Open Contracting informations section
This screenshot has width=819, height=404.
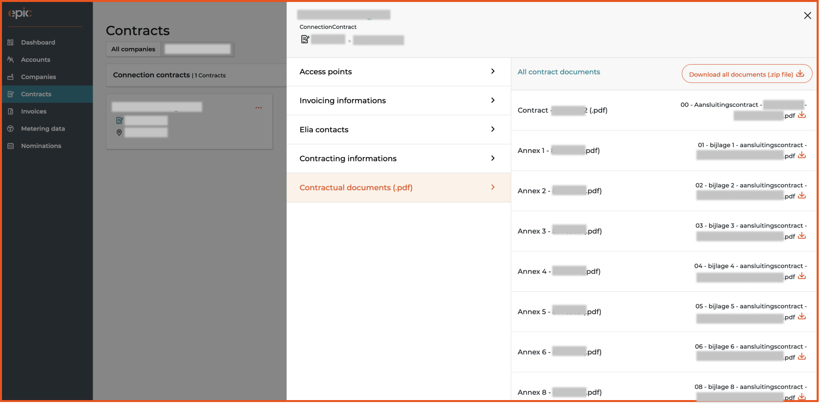[399, 159]
